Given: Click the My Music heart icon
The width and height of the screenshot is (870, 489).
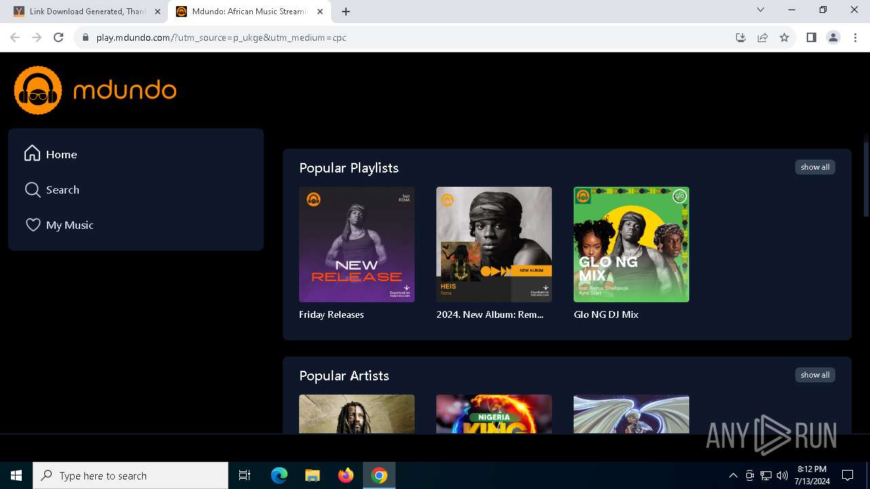Looking at the screenshot, I should (33, 225).
